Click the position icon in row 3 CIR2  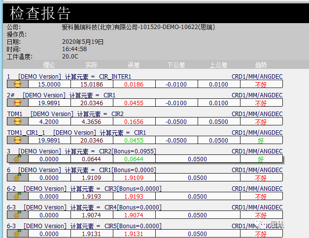tap(17, 159)
